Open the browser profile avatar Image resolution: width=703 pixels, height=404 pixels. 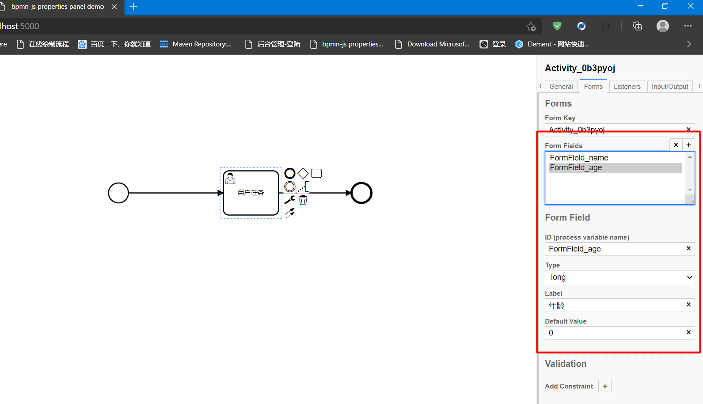pos(663,26)
